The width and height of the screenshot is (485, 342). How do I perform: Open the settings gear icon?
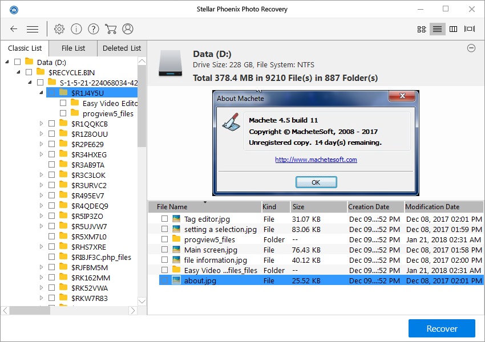pos(59,28)
